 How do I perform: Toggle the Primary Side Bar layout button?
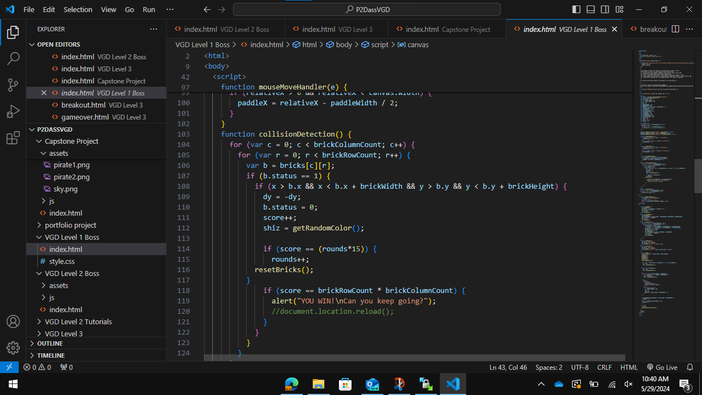[576, 9]
